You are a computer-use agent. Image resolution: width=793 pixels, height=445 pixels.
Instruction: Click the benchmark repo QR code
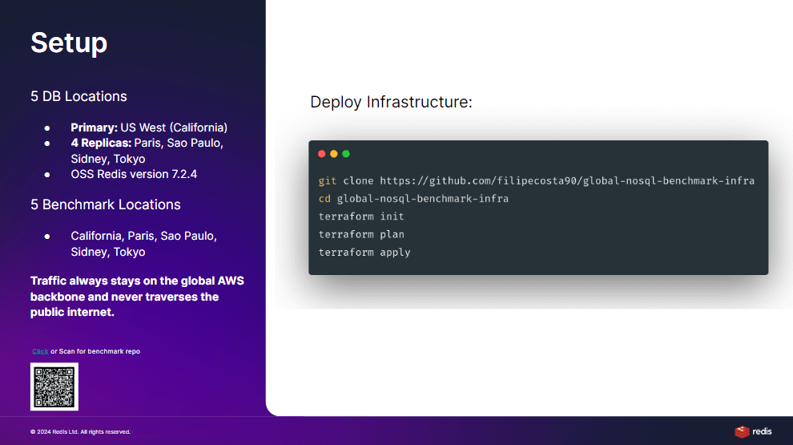pos(54,386)
